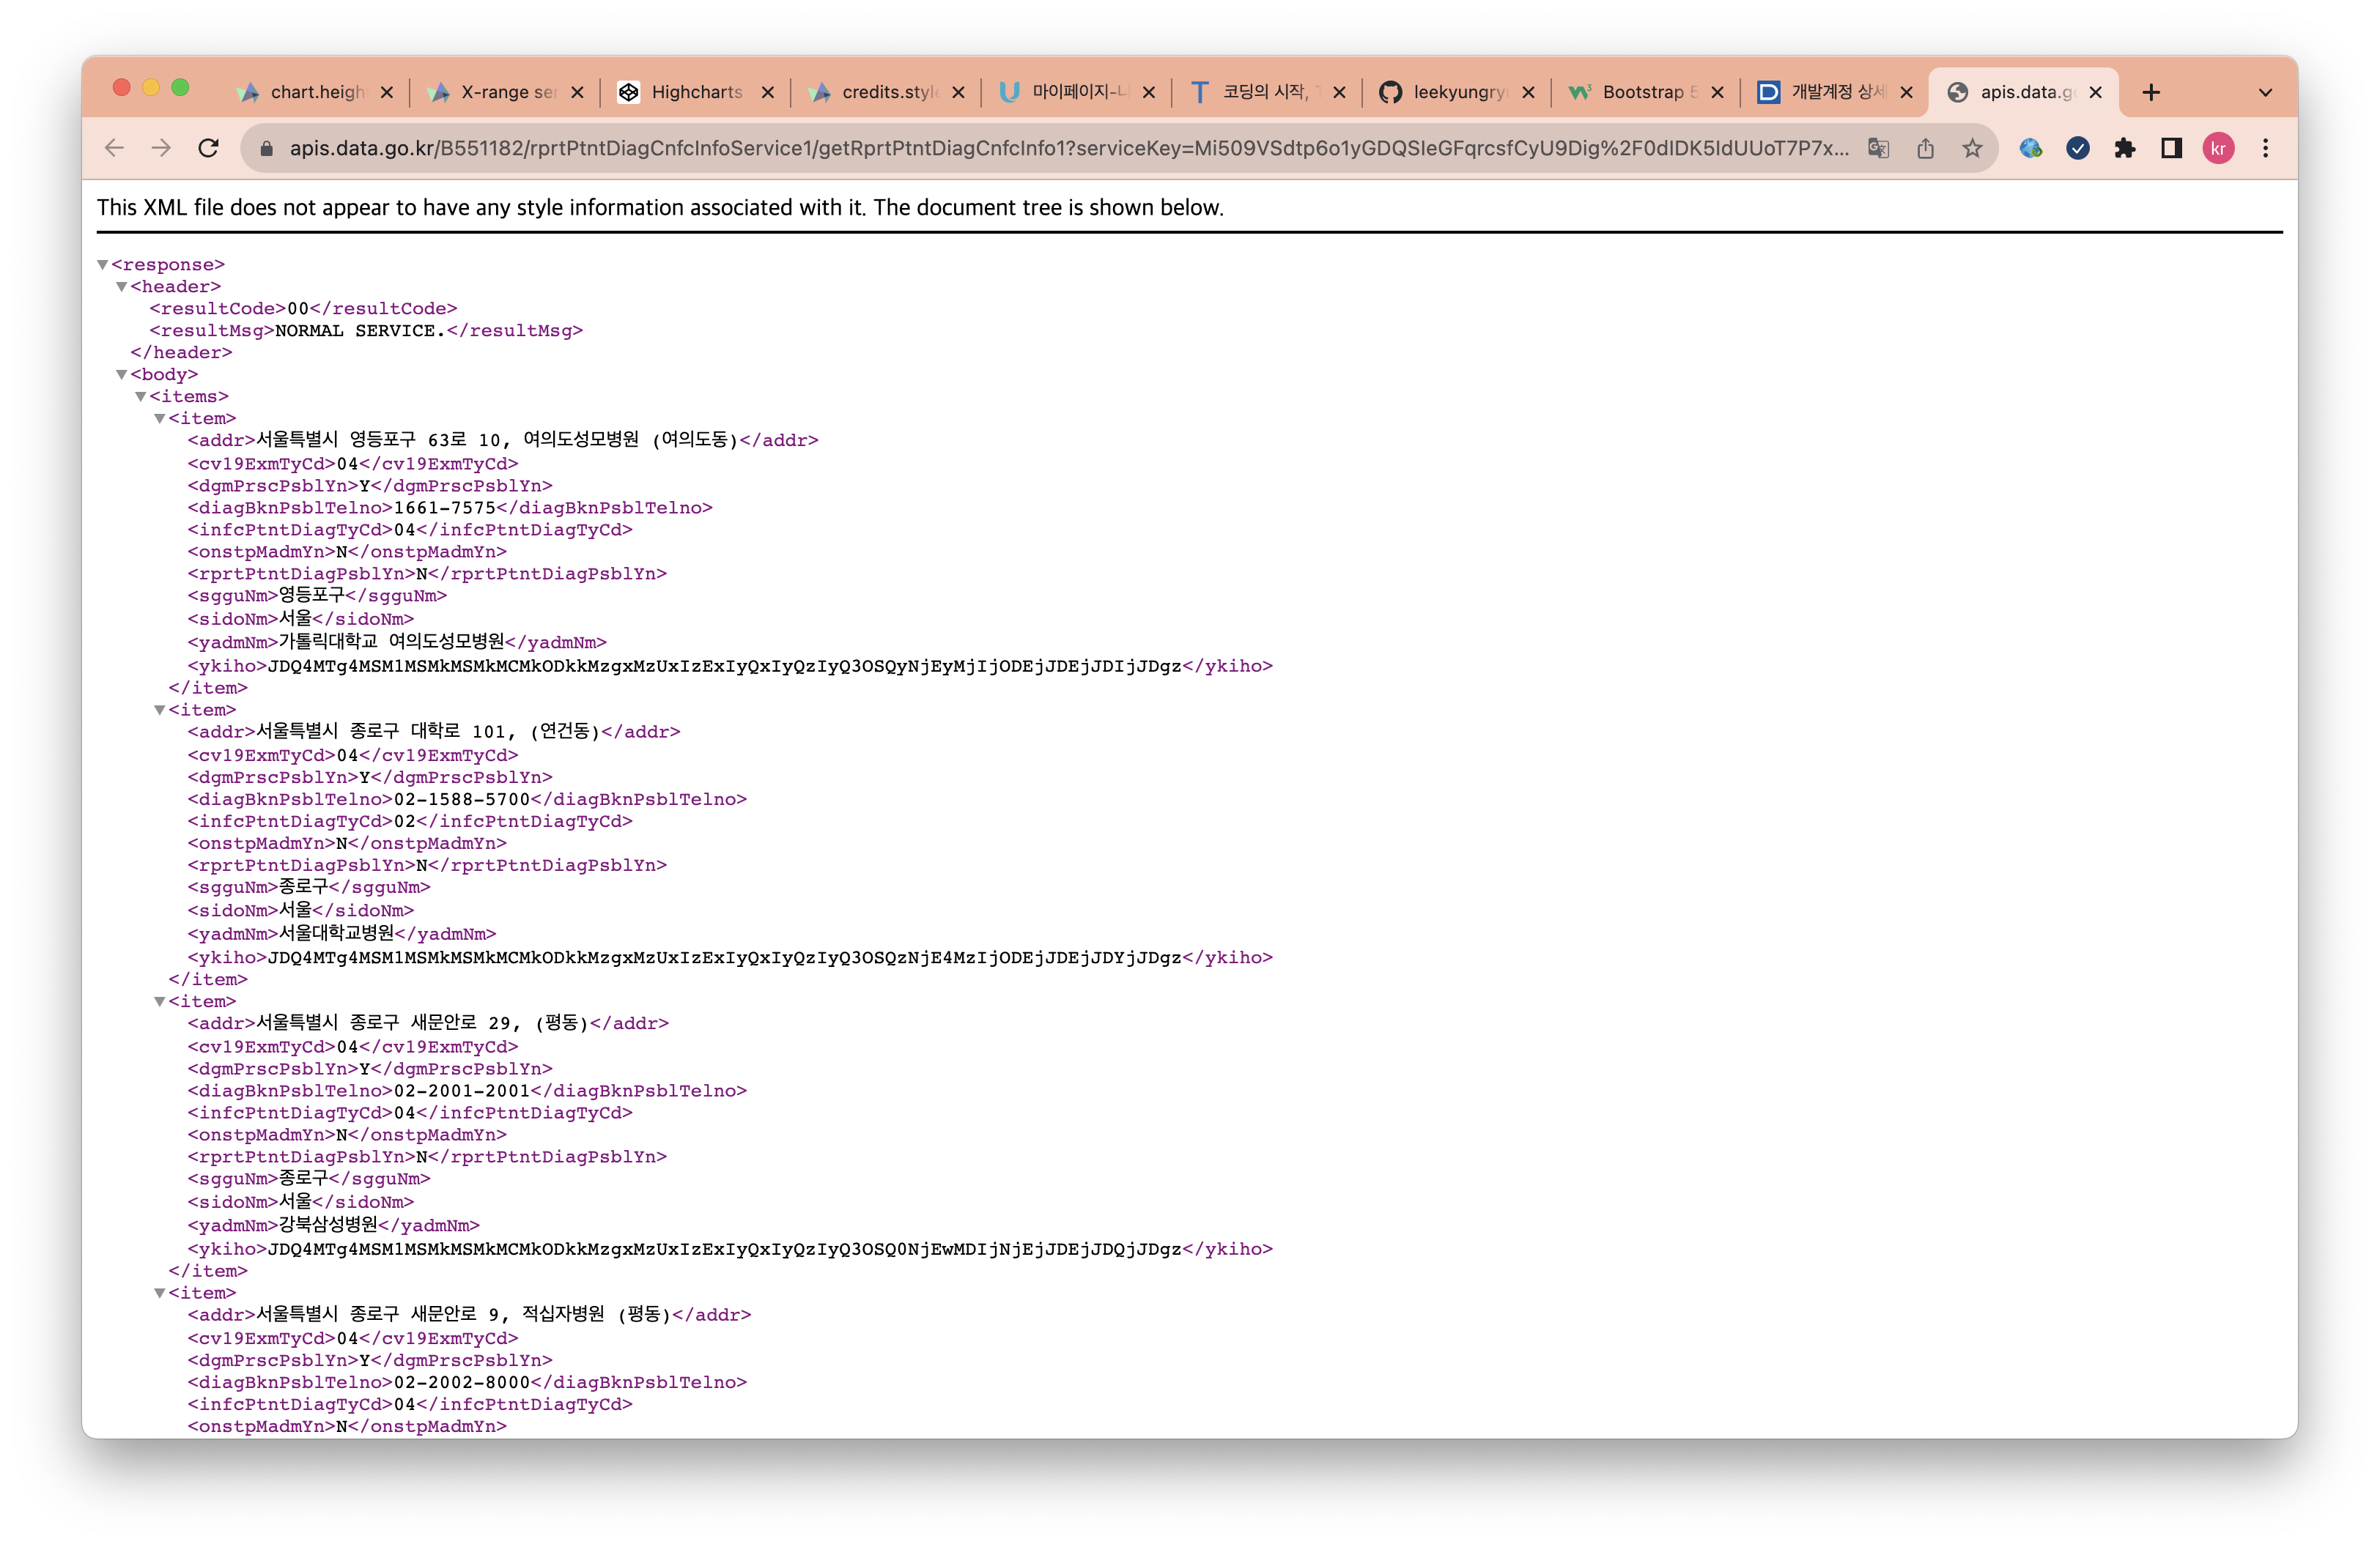2380x1547 pixels.
Task: Collapse the header XML node
Action: point(121,287)
